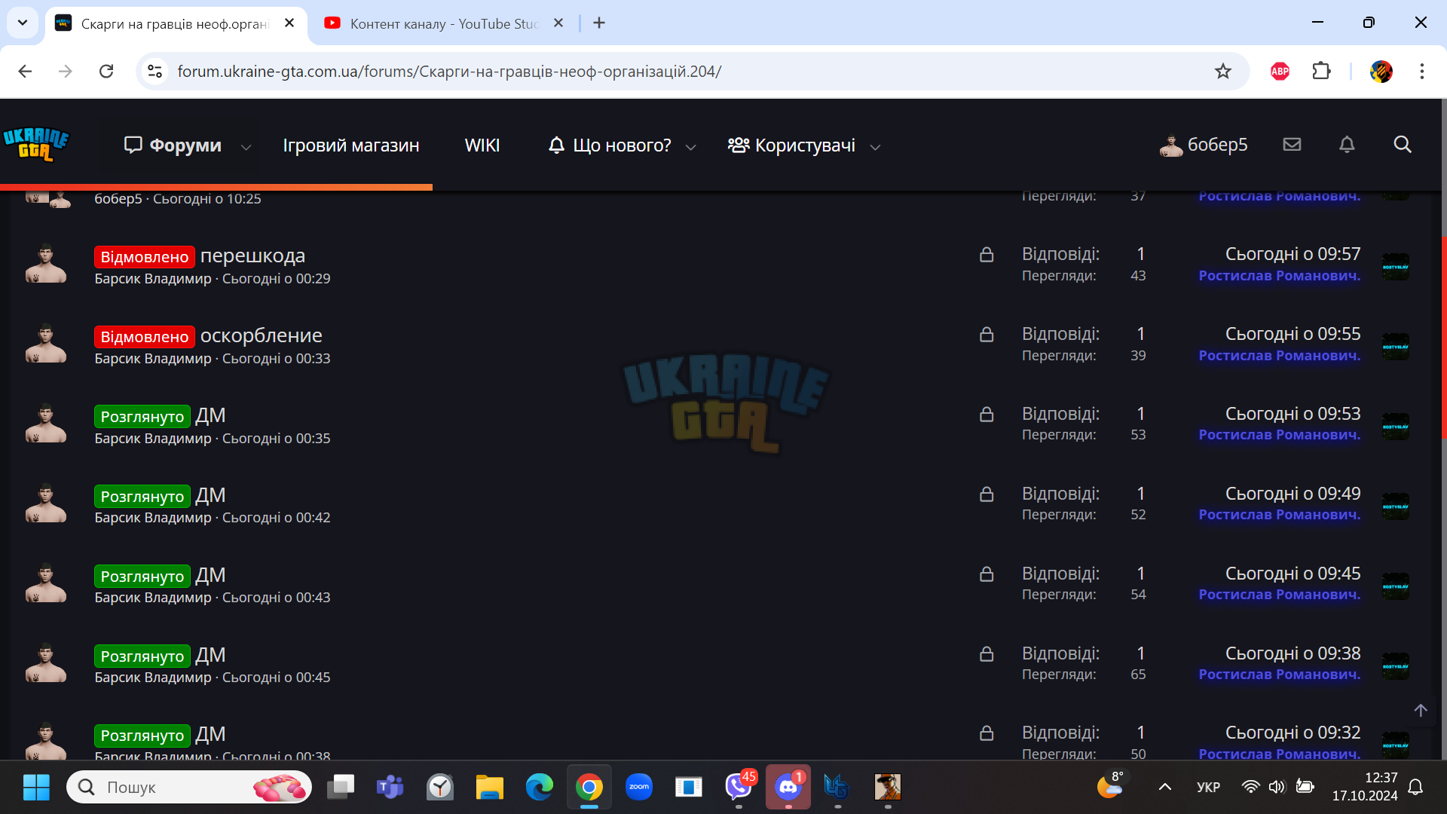Image resolution: width=1447 pixels, height=814 pixels.
Task: Click the lock icon on 'оскорбление' thread
Action: coord(986,334)
